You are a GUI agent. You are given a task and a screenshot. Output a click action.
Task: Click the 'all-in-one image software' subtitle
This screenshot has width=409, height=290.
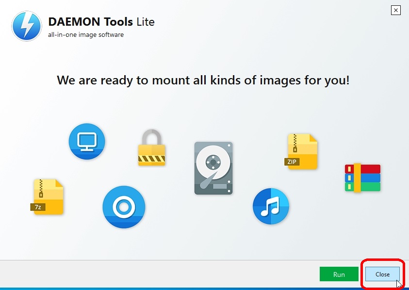[86, 35]
